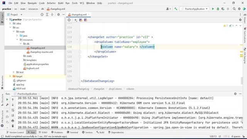
Task: Run with coverage icon in toolbar
Action: click(x=223, y=9)
